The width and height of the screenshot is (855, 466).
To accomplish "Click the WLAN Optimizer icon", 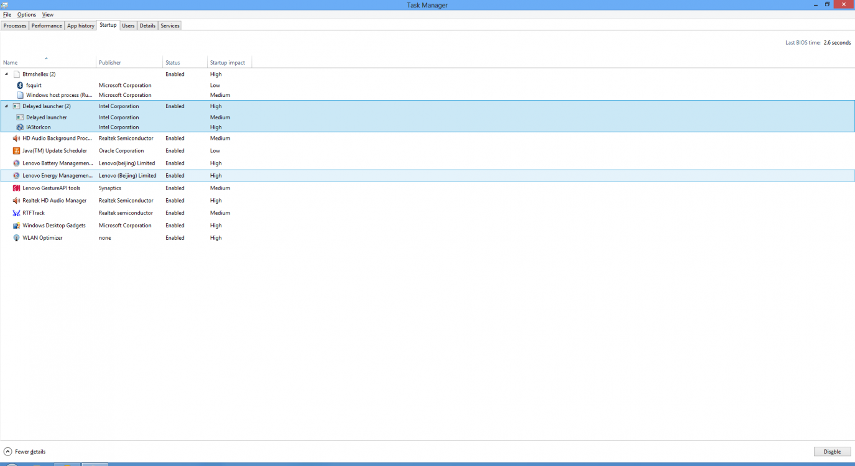I will coord(16,238).
